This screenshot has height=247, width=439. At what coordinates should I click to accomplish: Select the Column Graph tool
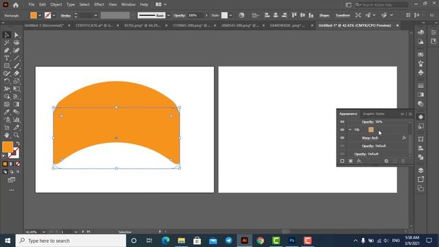point(16,119)
